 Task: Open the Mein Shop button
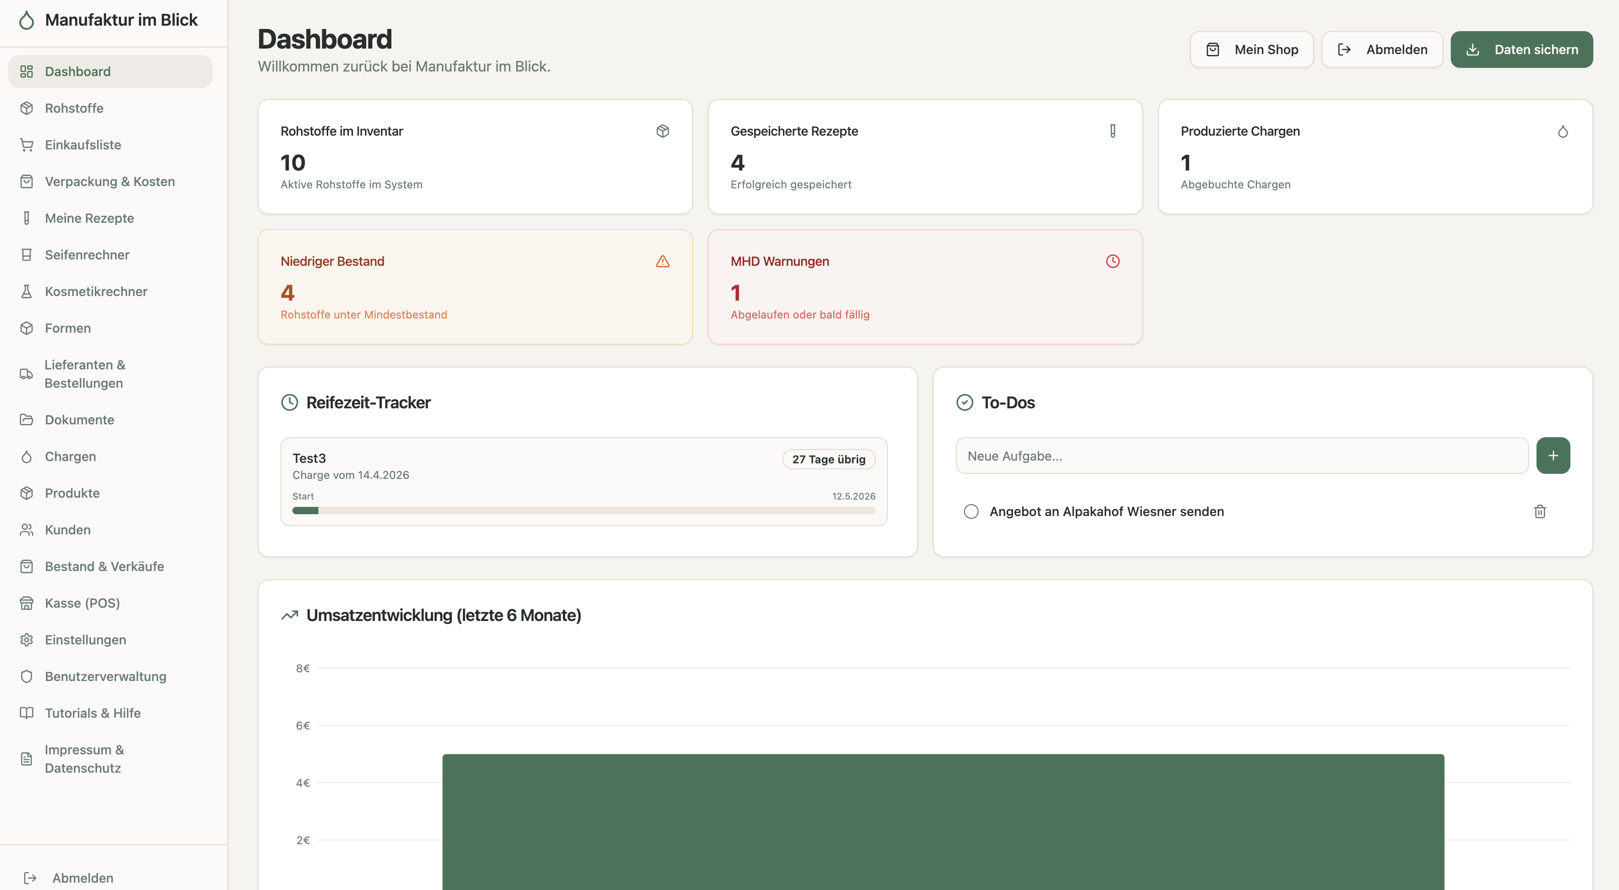(1251, 49)
